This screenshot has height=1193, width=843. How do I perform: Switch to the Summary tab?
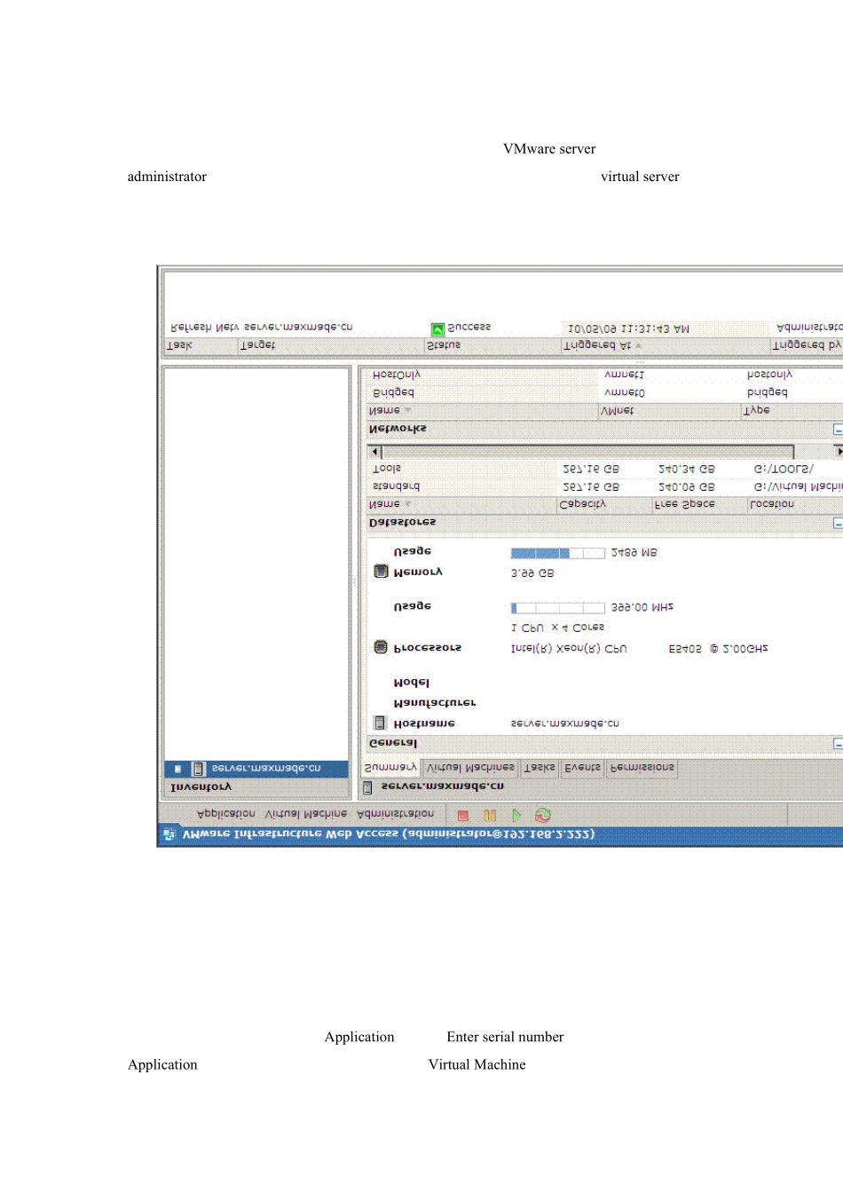390,768
